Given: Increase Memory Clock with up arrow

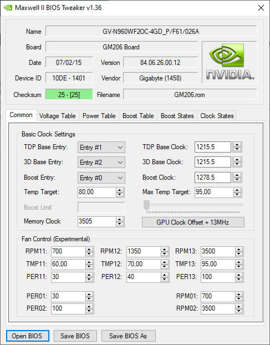Looking at the screenshot, I should (120, 219).
